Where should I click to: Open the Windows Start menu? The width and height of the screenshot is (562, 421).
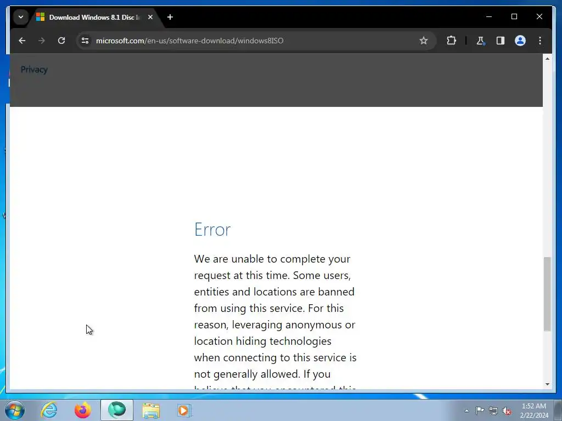tap(15, 410)
